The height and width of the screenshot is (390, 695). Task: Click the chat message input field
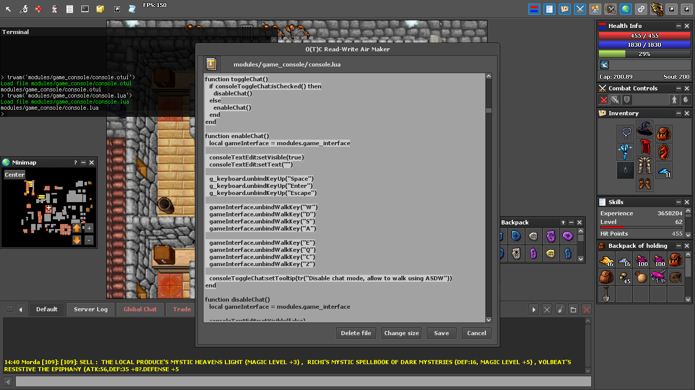(x=303, y=381)
